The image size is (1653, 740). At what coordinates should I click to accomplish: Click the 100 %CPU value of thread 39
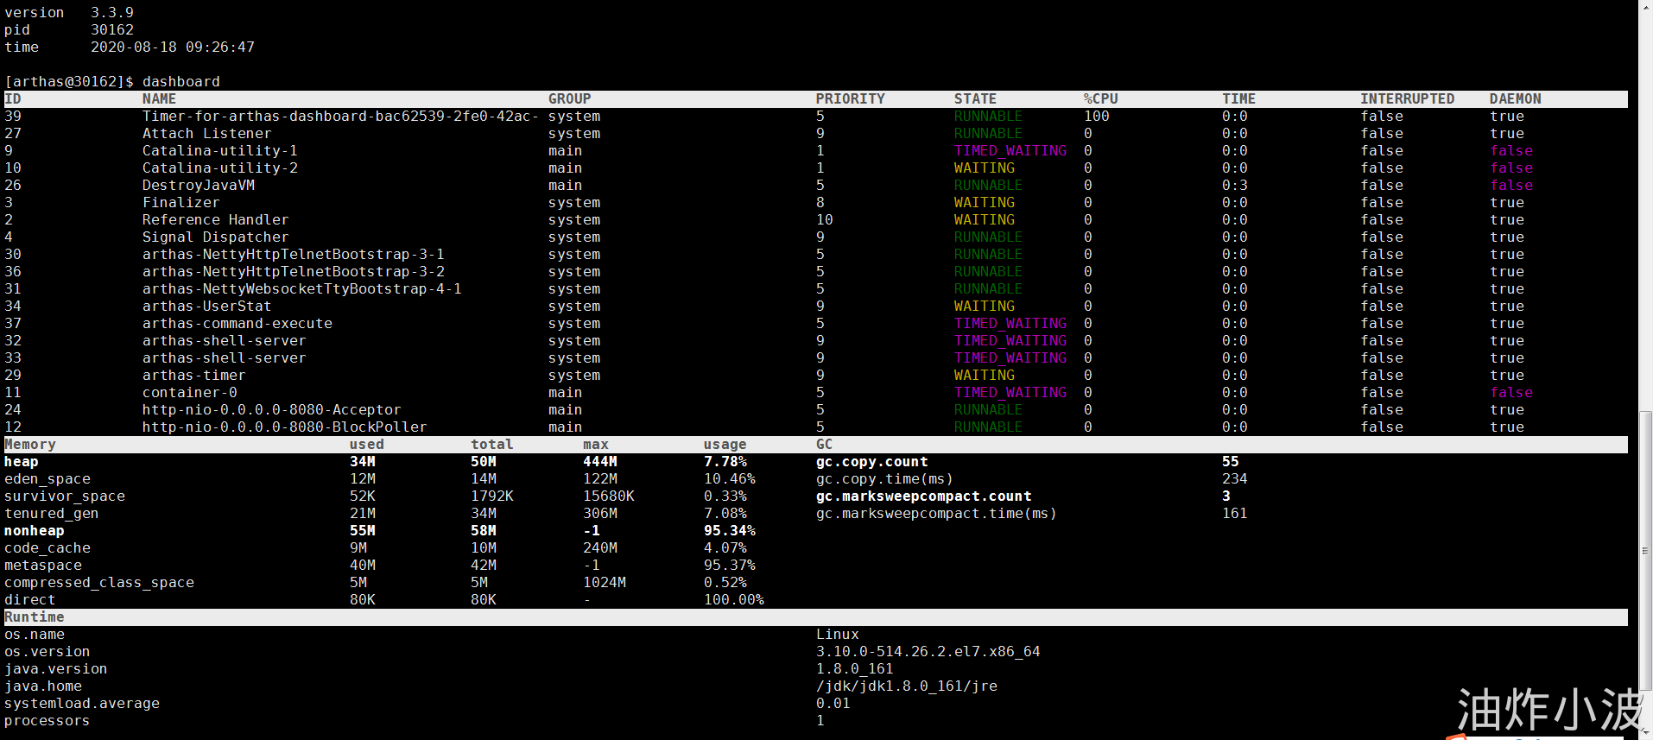(1097, 117)
